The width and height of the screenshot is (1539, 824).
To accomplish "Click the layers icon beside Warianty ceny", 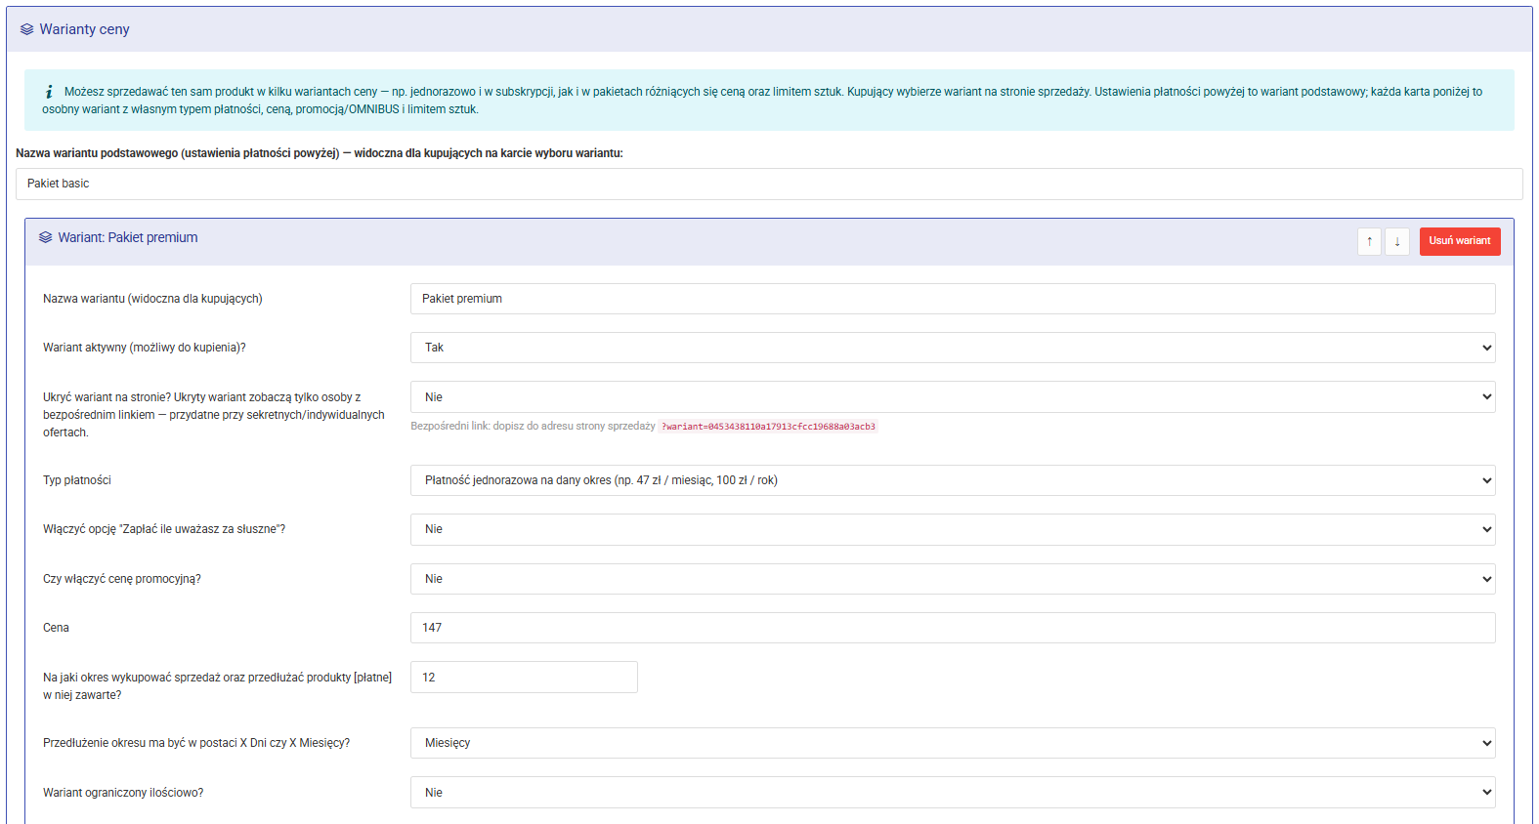I will [26, 29].
